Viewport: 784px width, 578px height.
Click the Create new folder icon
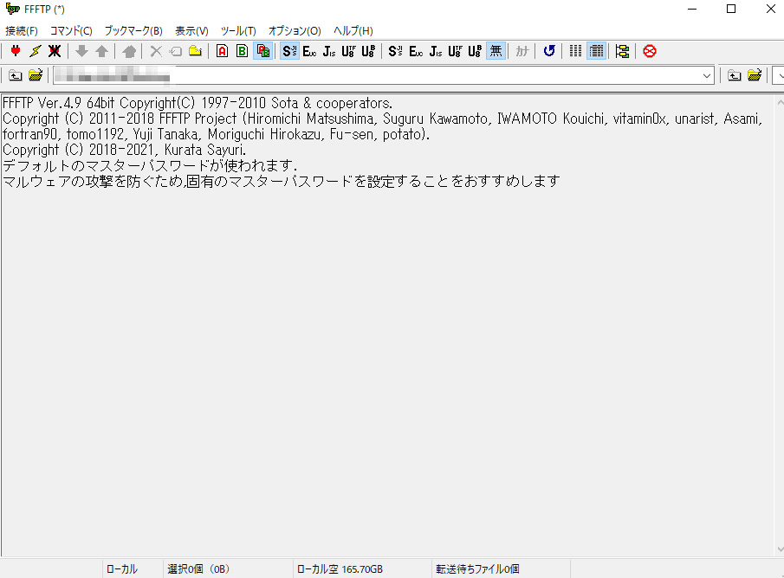click(x=195, y=51)
